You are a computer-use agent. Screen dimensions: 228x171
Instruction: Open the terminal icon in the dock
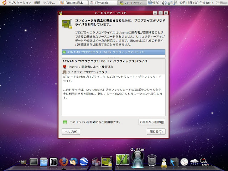coord(33,162)
